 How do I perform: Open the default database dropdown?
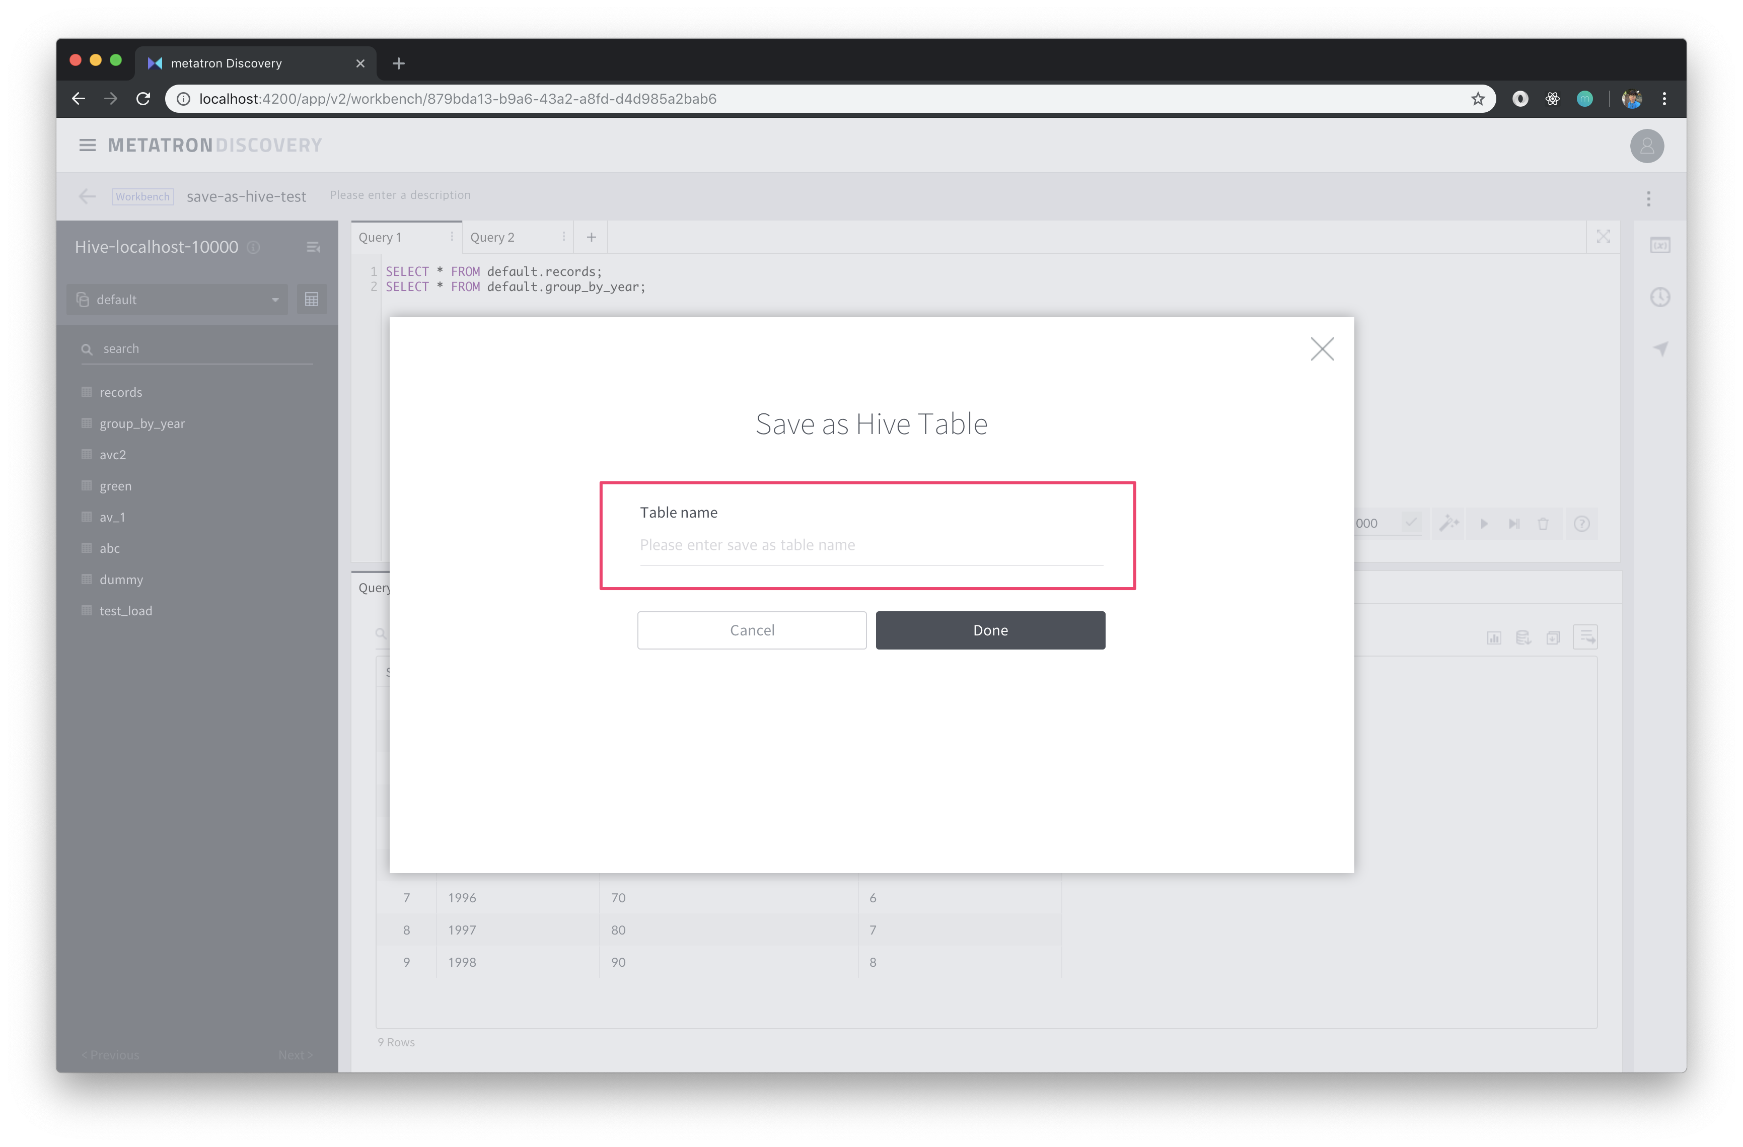coord(177,300)
